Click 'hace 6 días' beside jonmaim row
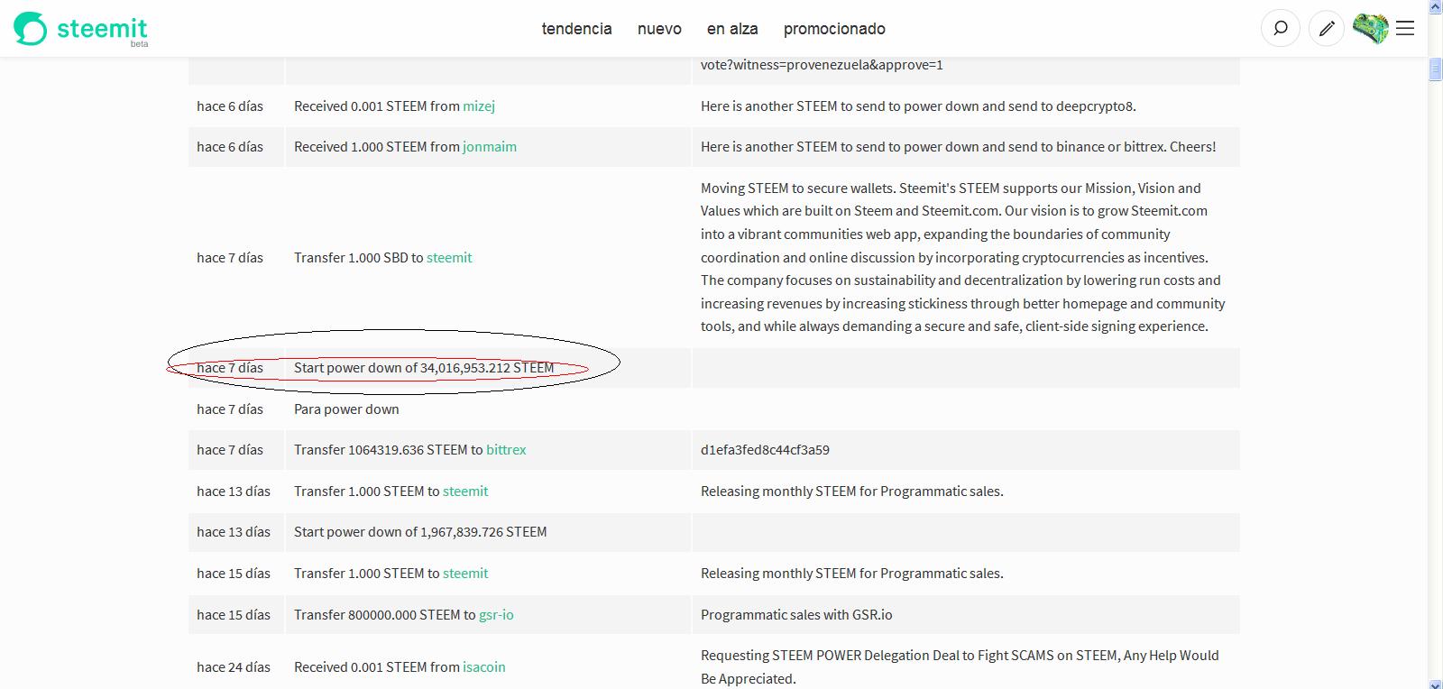Viewport: 1443px width, 689px height. pyautogui.click(x=230, y=147)
